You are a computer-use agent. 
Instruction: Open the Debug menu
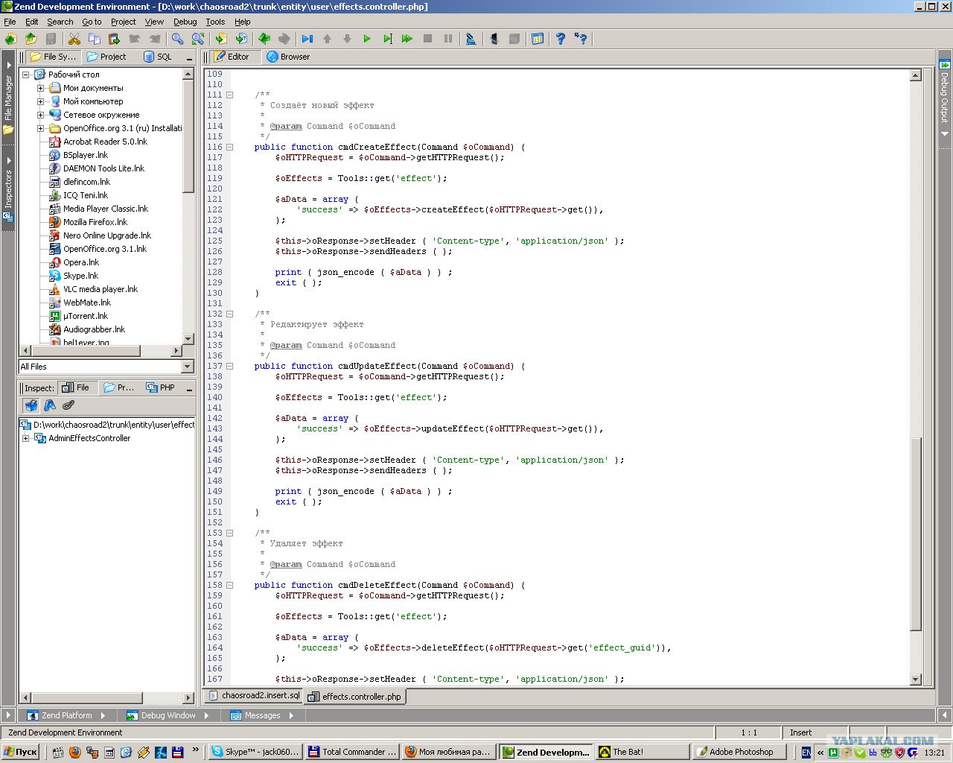click(185, 22)
